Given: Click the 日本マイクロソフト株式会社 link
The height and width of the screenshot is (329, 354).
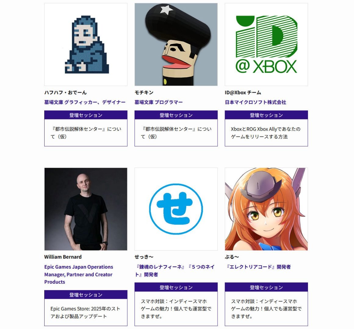Looking at the screenshot, I should [255, 102].
